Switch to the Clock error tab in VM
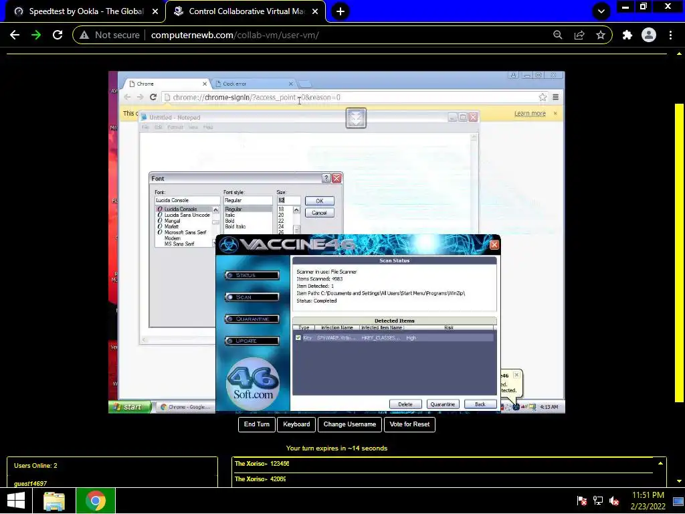The width and height of the screenshot is (685, 514). pos(254,84)
